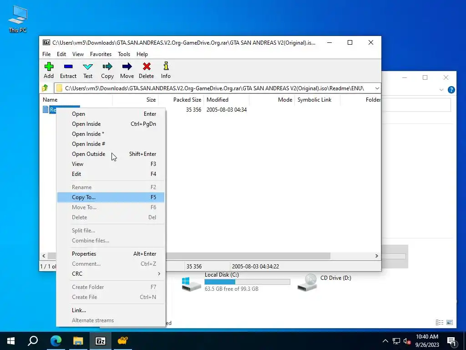Click the scroll left arrow

pyautogui.click(x=44, y=256)
